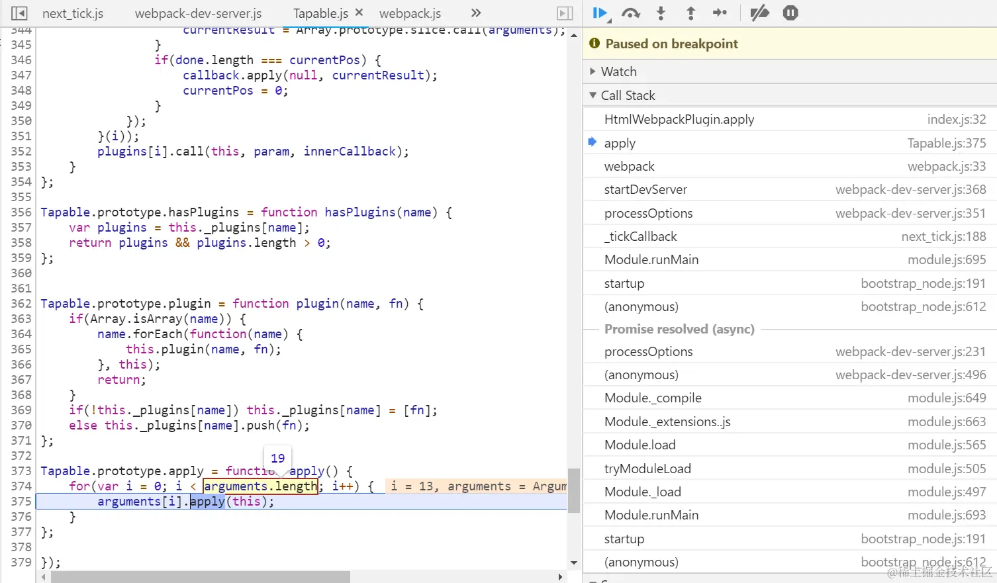Step out of current function
The image size is (997, 583).
(690, 13)
